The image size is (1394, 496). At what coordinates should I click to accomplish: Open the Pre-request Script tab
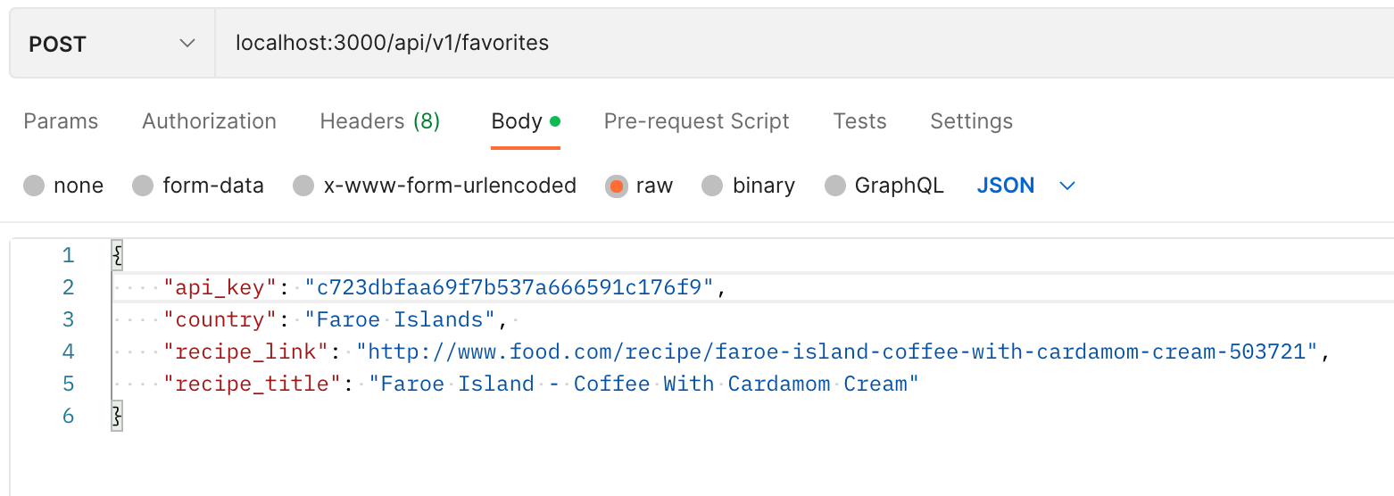click(696, 121)
